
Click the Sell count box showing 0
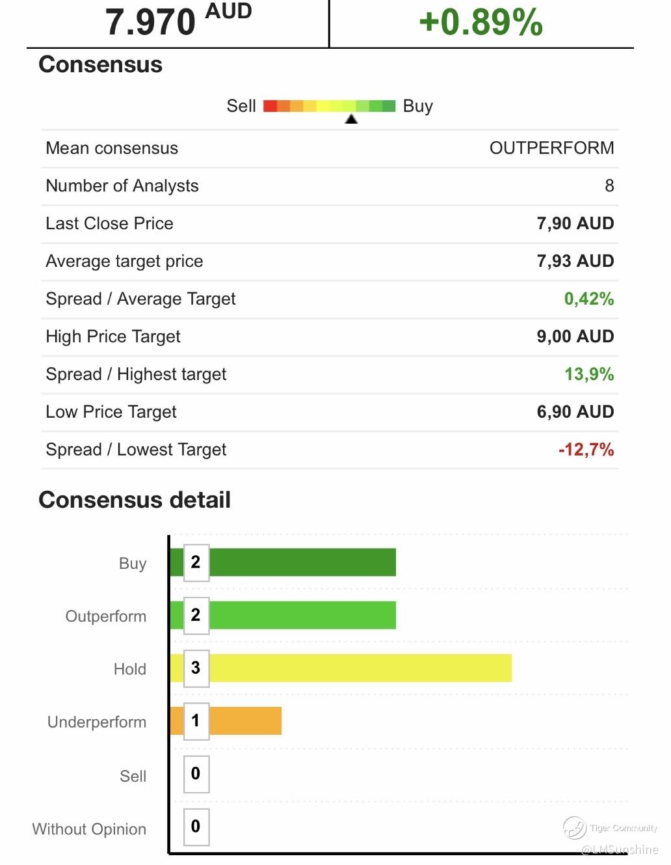pos(196,774)
